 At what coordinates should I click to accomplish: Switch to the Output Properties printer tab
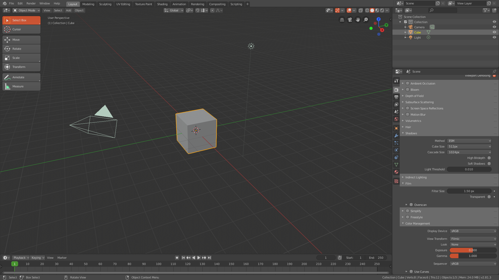[x=396, y=97]
